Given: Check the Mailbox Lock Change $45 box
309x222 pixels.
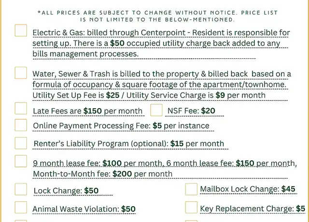Looking at the screenshot, I should [x=191, y=189].
